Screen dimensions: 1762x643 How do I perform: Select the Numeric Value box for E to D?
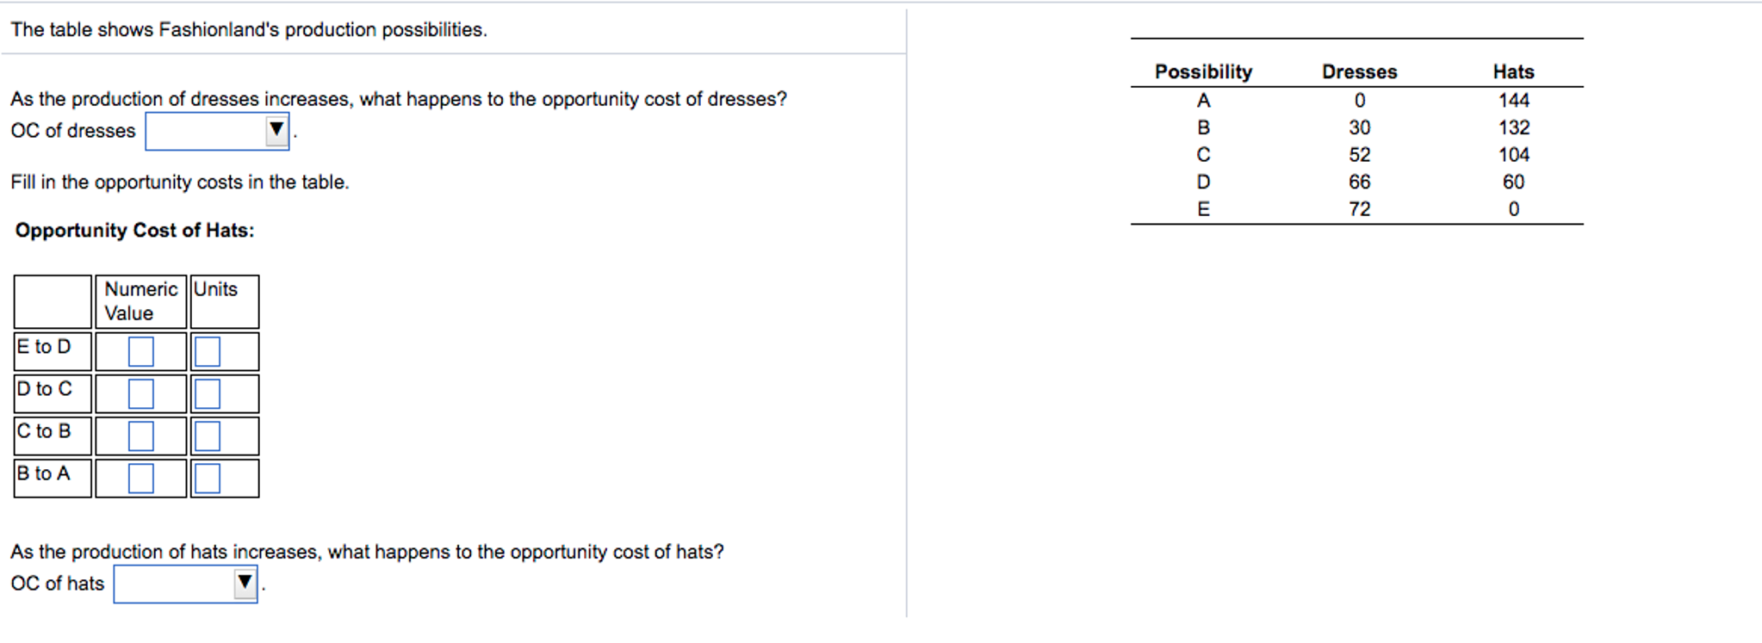[140, 351]
